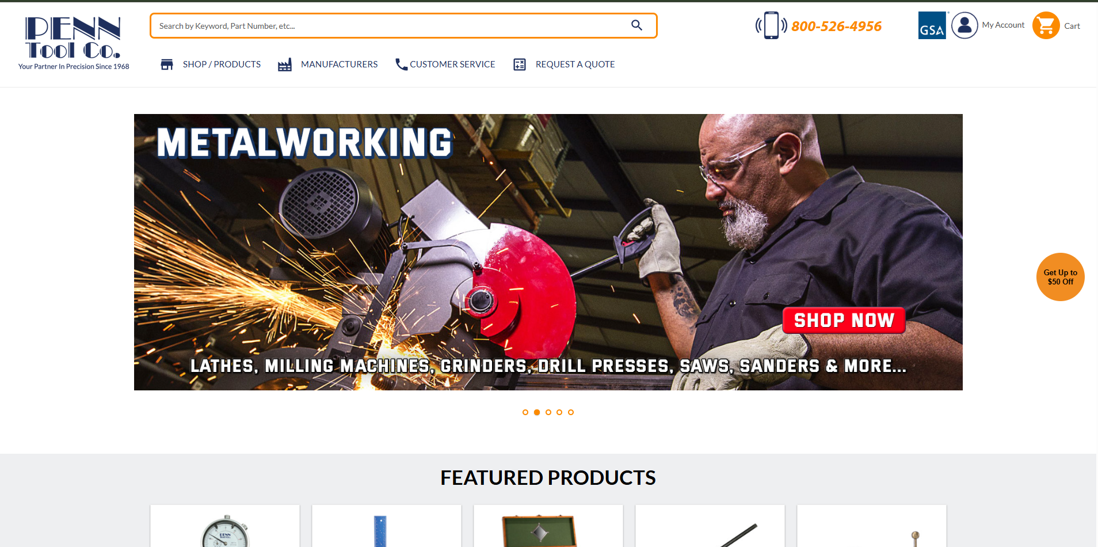Click the storefront icon beside Shop / Products
The image size is (1098, 547).
(x=167, y=64)
